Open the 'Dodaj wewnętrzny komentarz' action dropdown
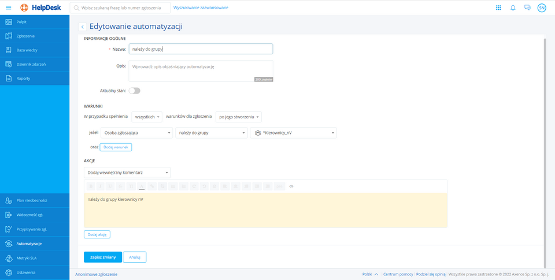The image size is (555, 280). [127, 173]
